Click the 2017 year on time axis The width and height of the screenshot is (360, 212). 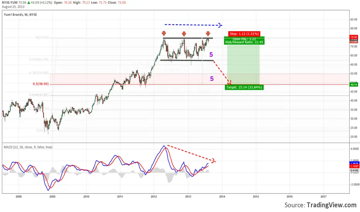coord(323,197)
